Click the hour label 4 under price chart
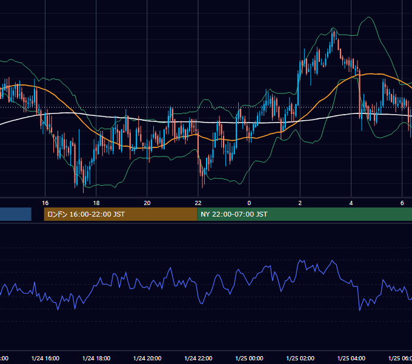The height and width of the screenshot is (364, 412). point(351,203)
